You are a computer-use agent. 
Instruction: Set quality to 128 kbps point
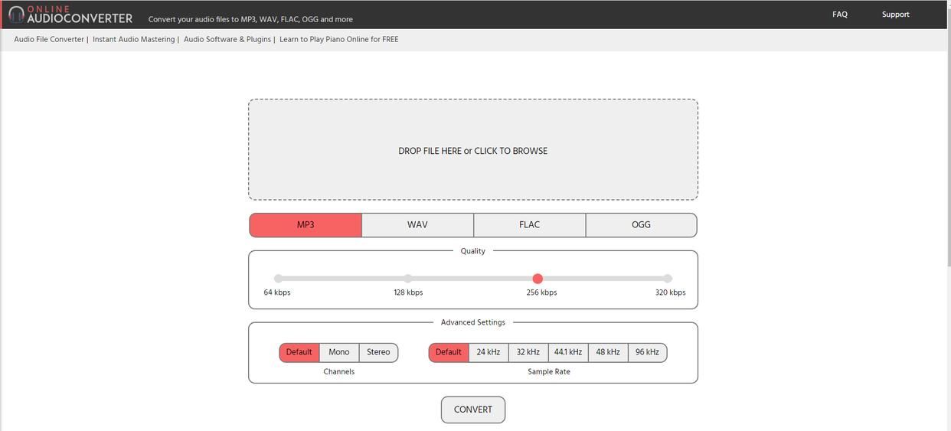click(408, 279)
